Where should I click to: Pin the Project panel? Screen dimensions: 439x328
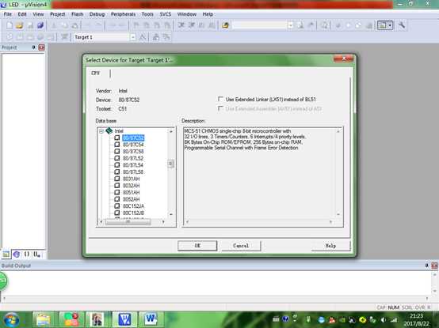point(33,47)
